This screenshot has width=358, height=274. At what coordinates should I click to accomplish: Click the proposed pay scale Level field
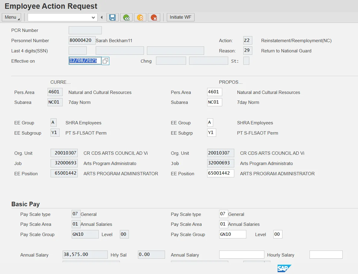click(x=278, y=234)
